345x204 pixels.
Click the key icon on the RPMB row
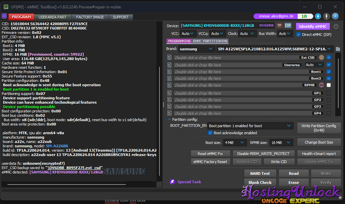click(321, 85)
